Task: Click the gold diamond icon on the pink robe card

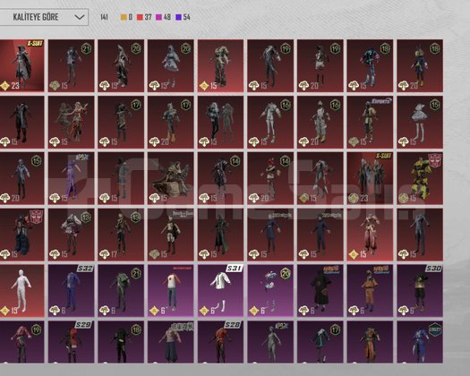Action: point(354,254)
